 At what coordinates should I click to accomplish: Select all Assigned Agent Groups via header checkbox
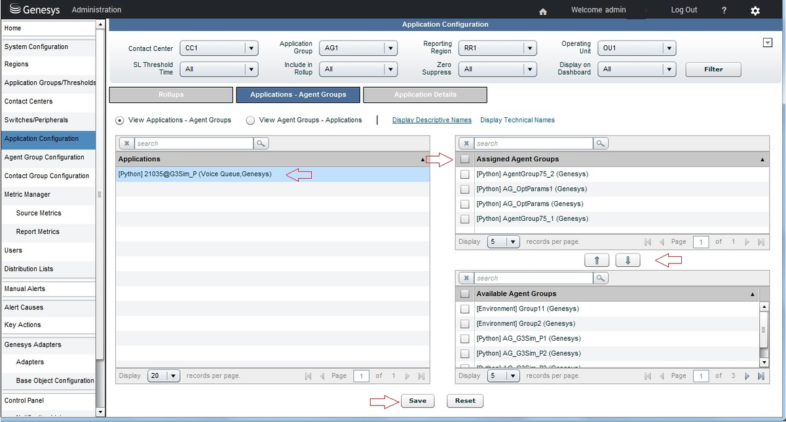pos(465,159)
